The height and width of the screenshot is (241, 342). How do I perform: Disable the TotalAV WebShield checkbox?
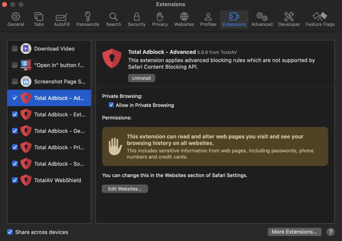click(x=15, y=180)
